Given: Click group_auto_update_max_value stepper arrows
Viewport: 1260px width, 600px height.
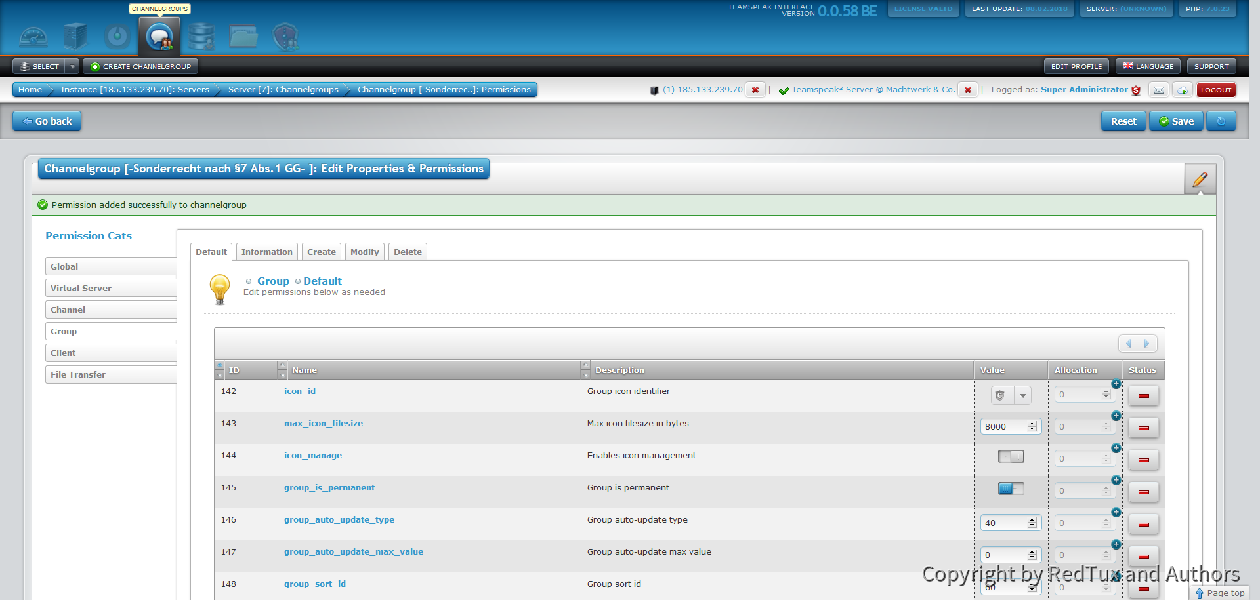Looking at the screenshot, I should point(1032,555).
